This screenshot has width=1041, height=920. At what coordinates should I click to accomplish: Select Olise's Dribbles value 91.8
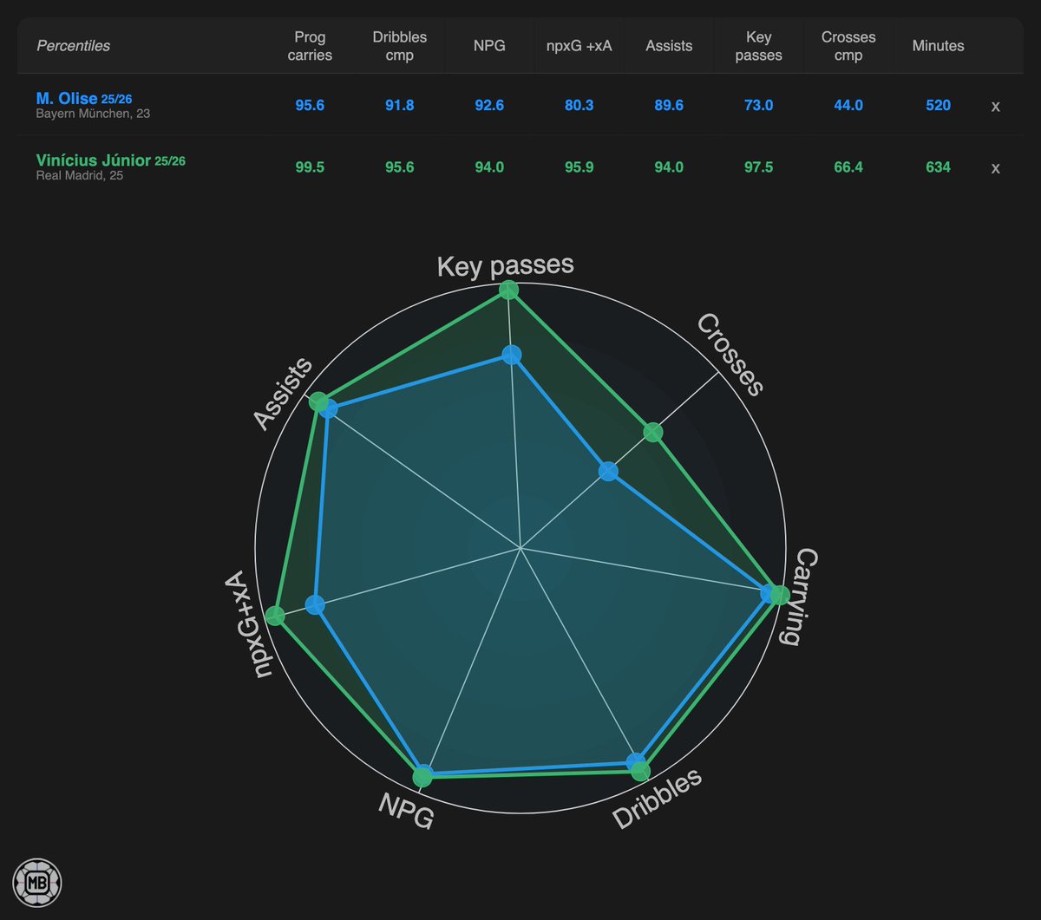tap(400, 105)
